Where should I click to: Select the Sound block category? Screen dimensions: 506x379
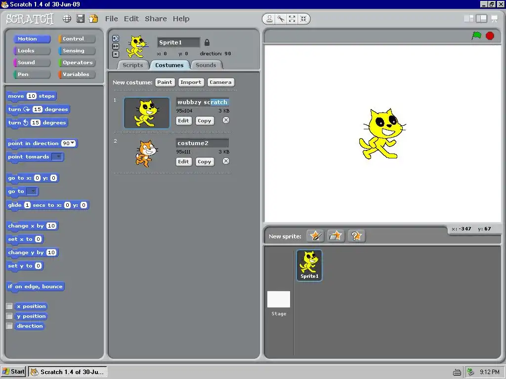click(x=32, y=63)
